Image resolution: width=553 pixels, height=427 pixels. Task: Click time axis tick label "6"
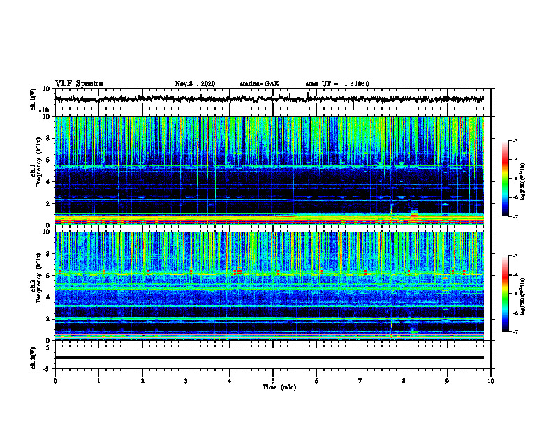pos(317,381)
